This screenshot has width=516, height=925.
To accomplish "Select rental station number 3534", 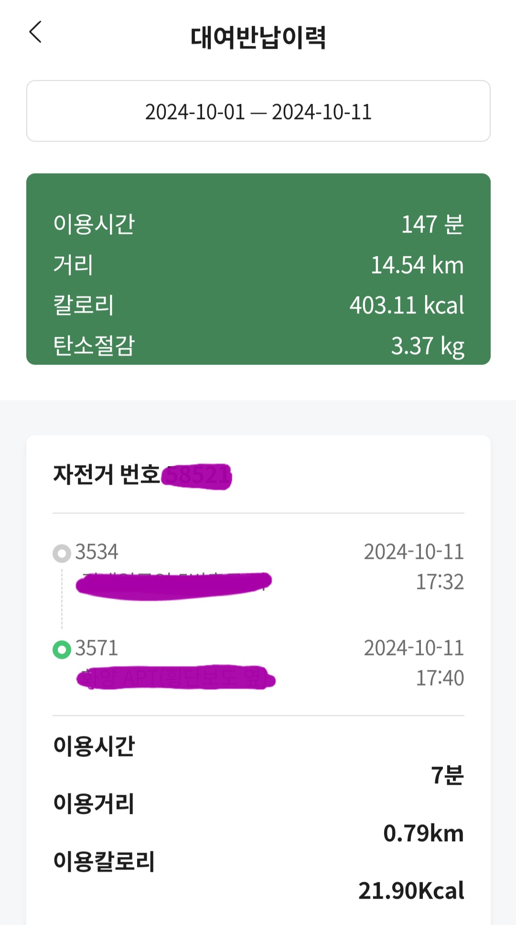I will click(97, 552).
